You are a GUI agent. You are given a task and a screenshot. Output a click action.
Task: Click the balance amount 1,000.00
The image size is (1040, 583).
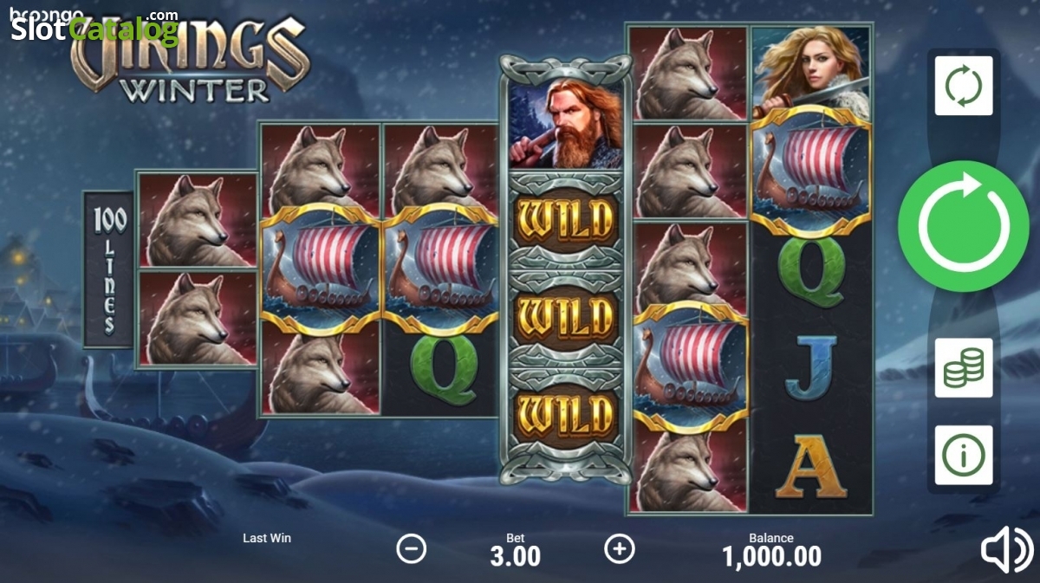click(x=771, y=556)
